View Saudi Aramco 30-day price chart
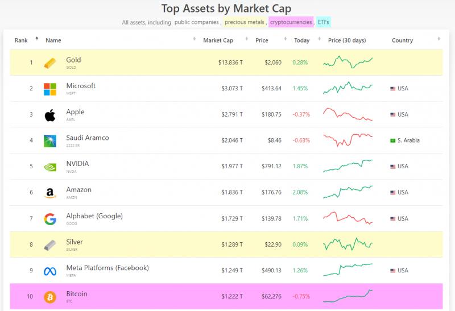The width and height of the screenshot is (455, 311). point(348,140)
